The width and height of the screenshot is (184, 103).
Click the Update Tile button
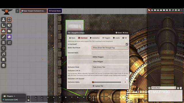(x=98, y=86)
